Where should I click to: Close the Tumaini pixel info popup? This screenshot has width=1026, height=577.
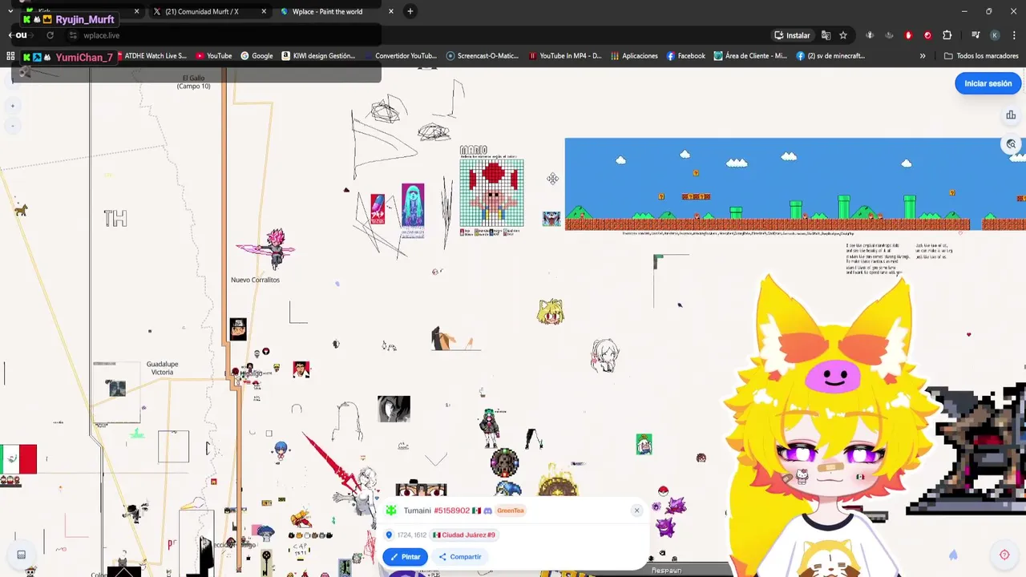637,510
